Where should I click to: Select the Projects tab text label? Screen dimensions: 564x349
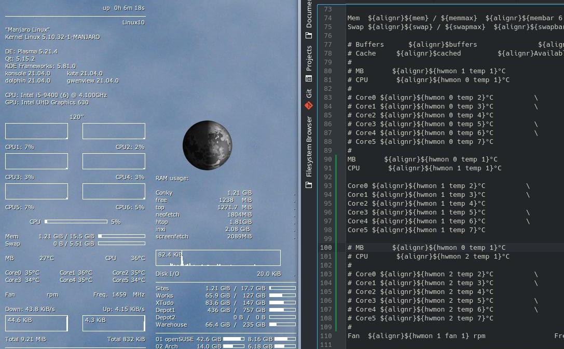tap(309, 58)
